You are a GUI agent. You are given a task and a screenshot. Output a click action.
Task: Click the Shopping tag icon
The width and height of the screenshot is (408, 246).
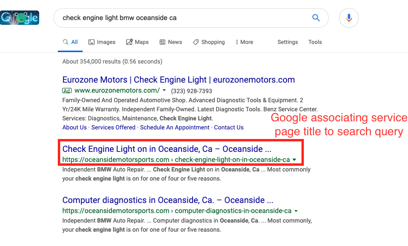click(x=196, y=42)
